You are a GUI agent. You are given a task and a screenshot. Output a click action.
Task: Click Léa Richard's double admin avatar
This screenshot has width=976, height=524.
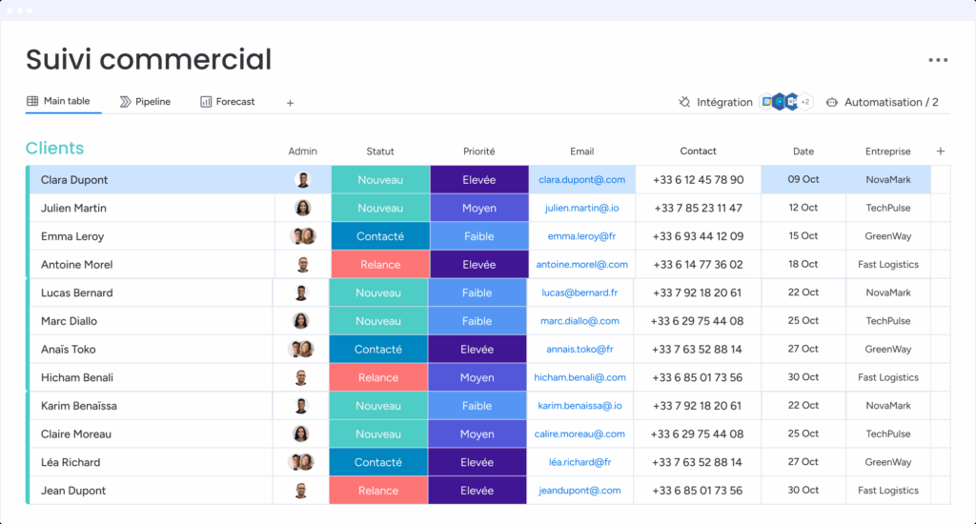[x=300, y=462]
